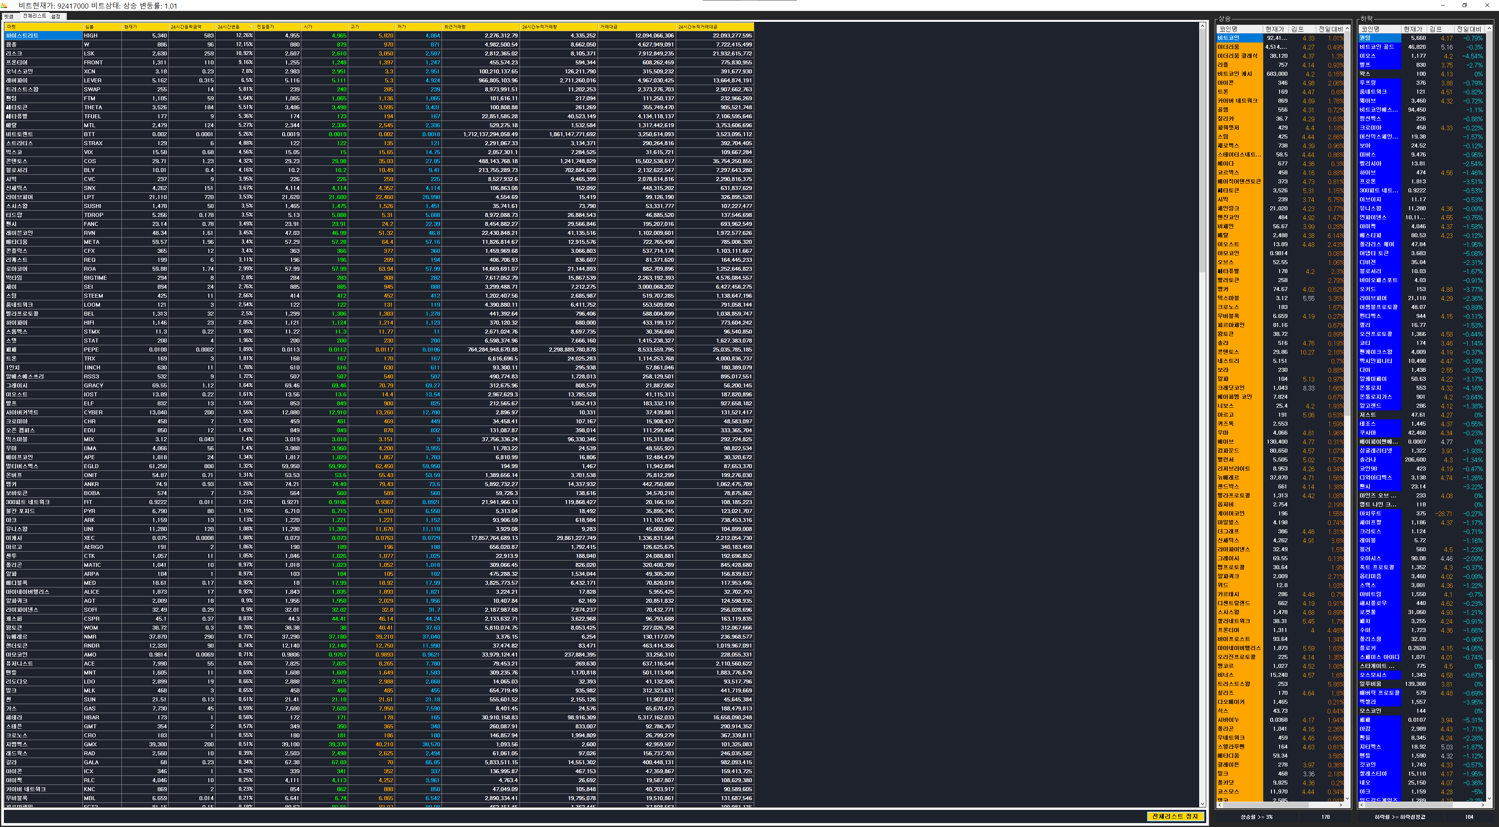The height and width of the screenshot is (827, 1499).
Task: Open the 설정 tab
Action: (56, 16)
